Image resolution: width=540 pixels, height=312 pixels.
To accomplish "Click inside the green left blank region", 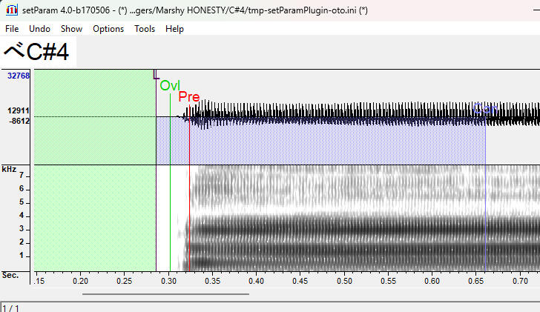I will pyautogui.click(x=94, y=170).
